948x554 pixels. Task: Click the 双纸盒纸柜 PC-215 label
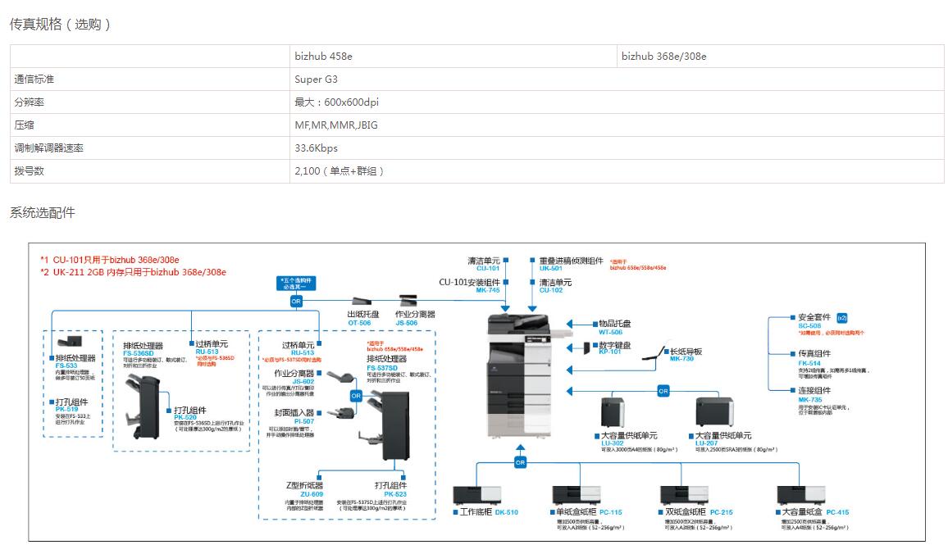699,511
